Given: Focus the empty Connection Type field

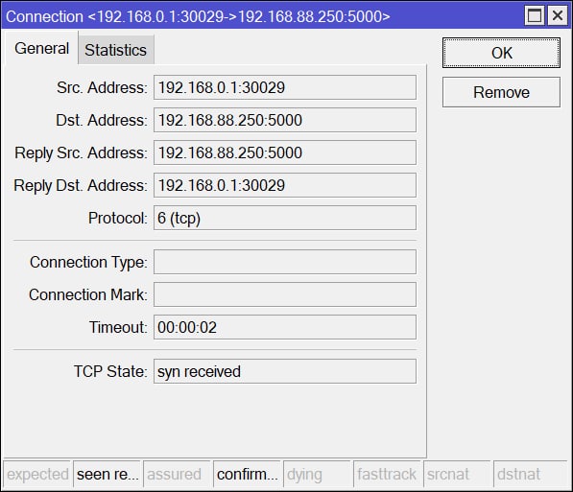Looking at the screenshot, I should click(285, 262).
